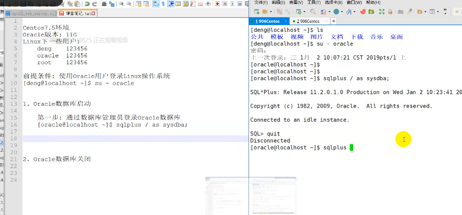Launch Xftp red swirl icon
462x215 pixels.
click(363, 12)
